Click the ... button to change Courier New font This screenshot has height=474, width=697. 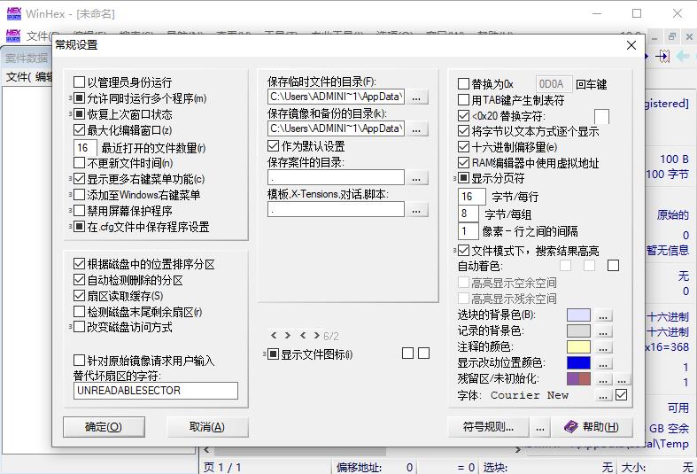[603, 395]
